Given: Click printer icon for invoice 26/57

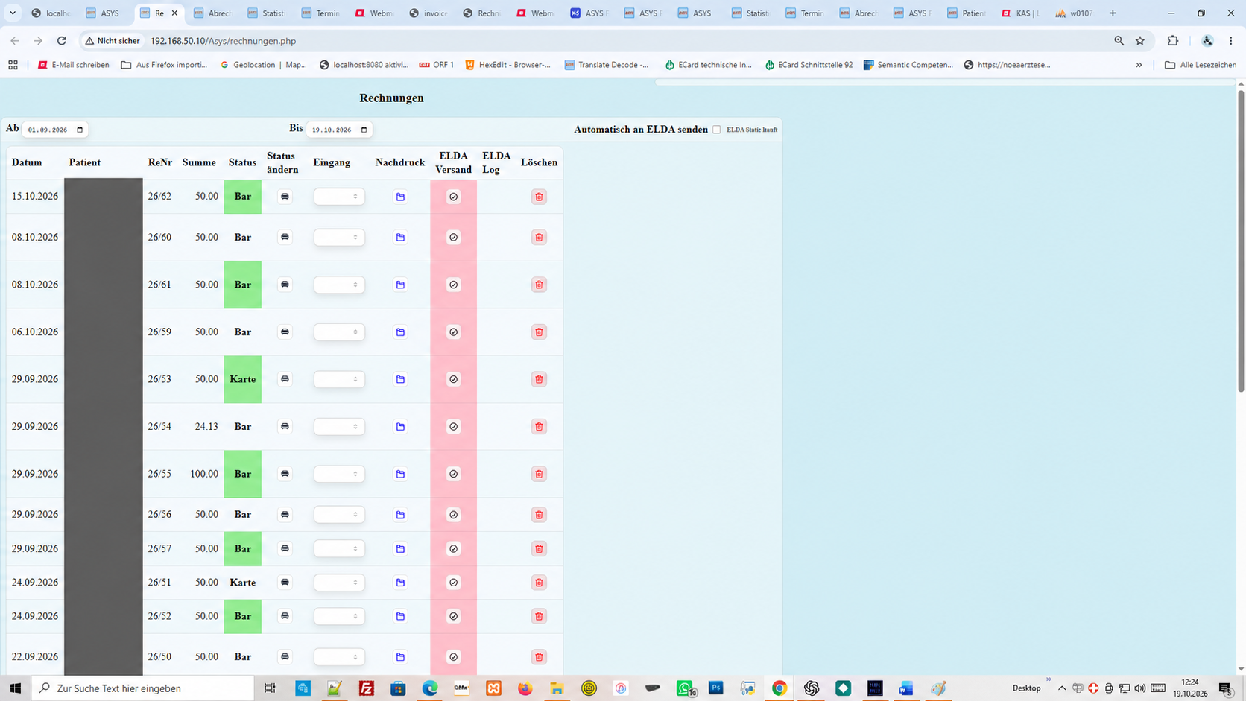Looking at the screenshot, I should pos(285,548).
